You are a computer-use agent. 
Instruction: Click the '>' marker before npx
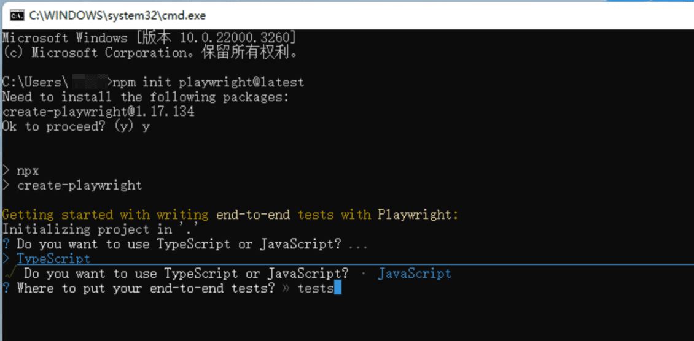click(6, 170)
